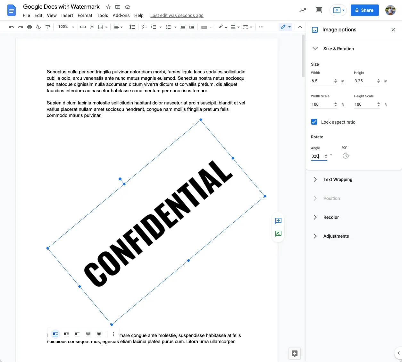Select the Wrap text layout option
The image size is (402, 362).
66,334
